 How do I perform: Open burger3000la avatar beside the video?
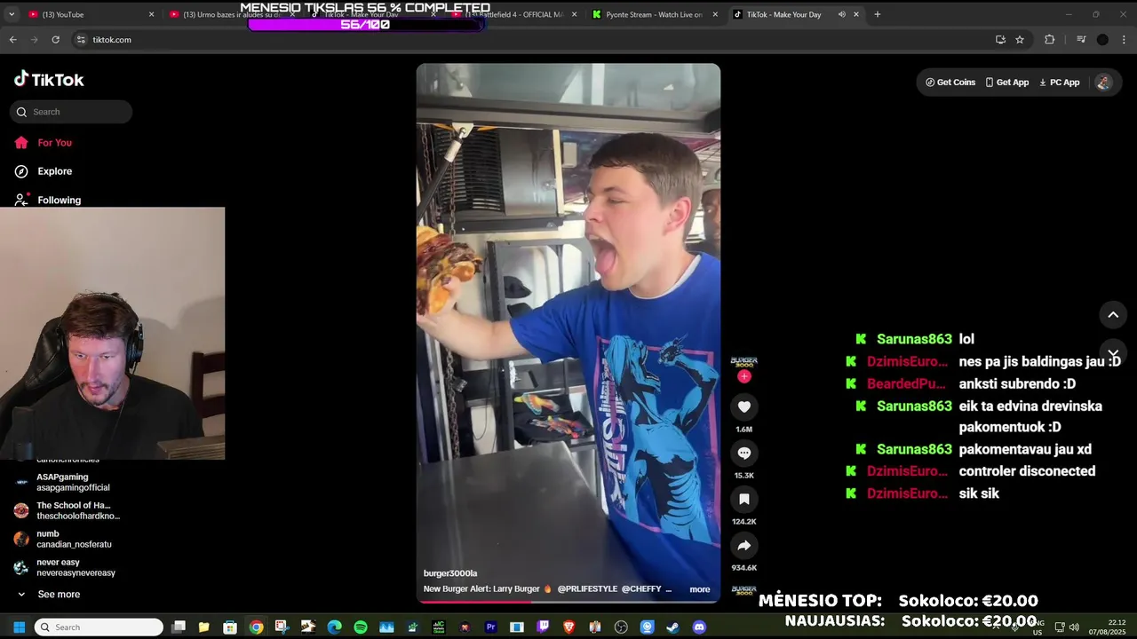pos(744,361)
